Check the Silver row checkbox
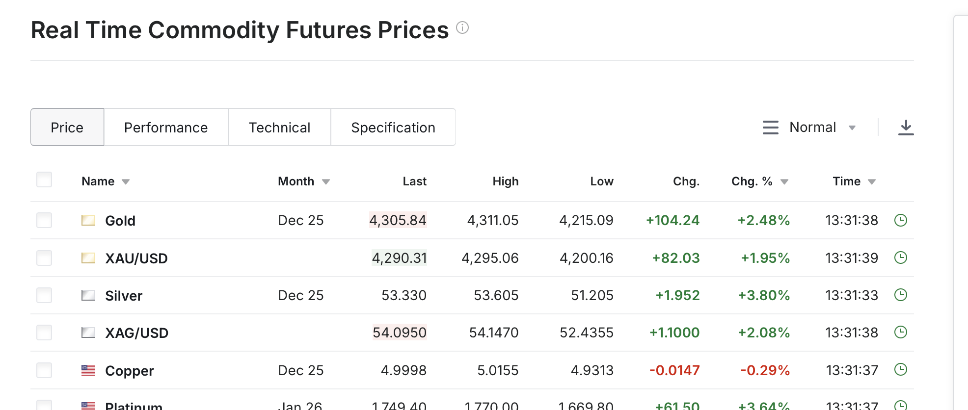Image resolution: width=968 pixels, height=410 pixels. point(44,295)
